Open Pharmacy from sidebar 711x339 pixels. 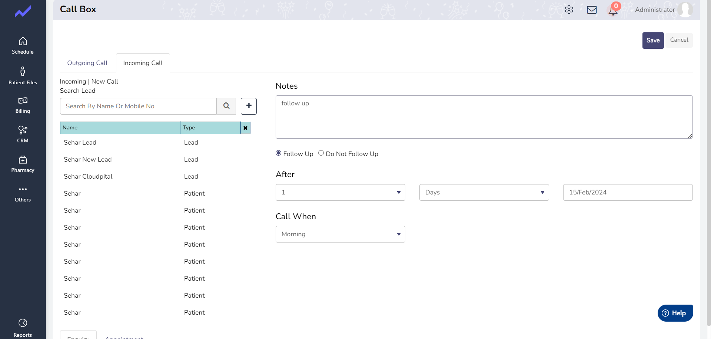click(23, 164)
